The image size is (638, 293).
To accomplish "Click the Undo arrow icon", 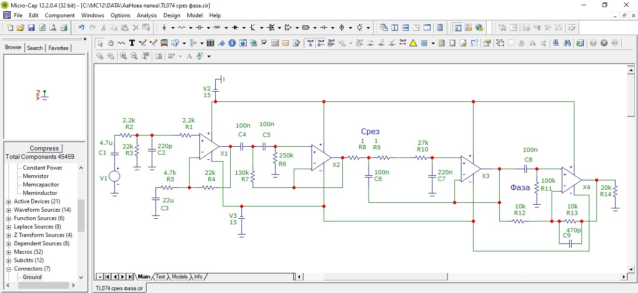I will (x=82, y=28).
